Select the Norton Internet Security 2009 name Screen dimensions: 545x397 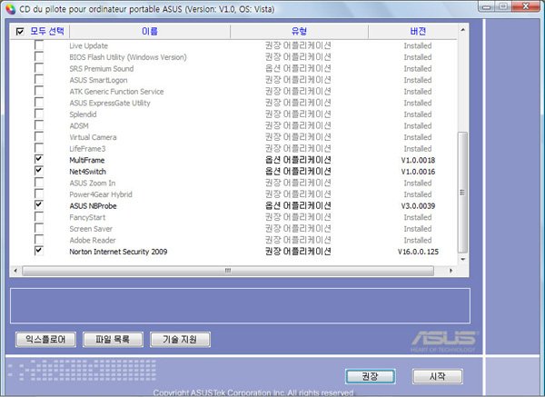[x=118, y=252]
